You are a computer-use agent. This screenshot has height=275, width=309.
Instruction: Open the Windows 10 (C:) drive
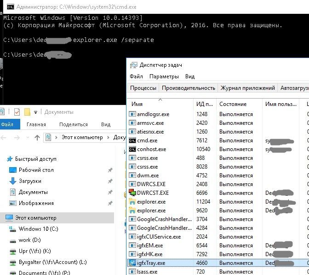coord(39,229)
